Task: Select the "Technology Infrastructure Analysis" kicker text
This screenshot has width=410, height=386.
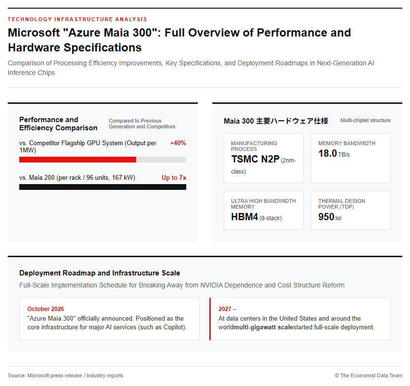Action: click(x=77, y=19)
